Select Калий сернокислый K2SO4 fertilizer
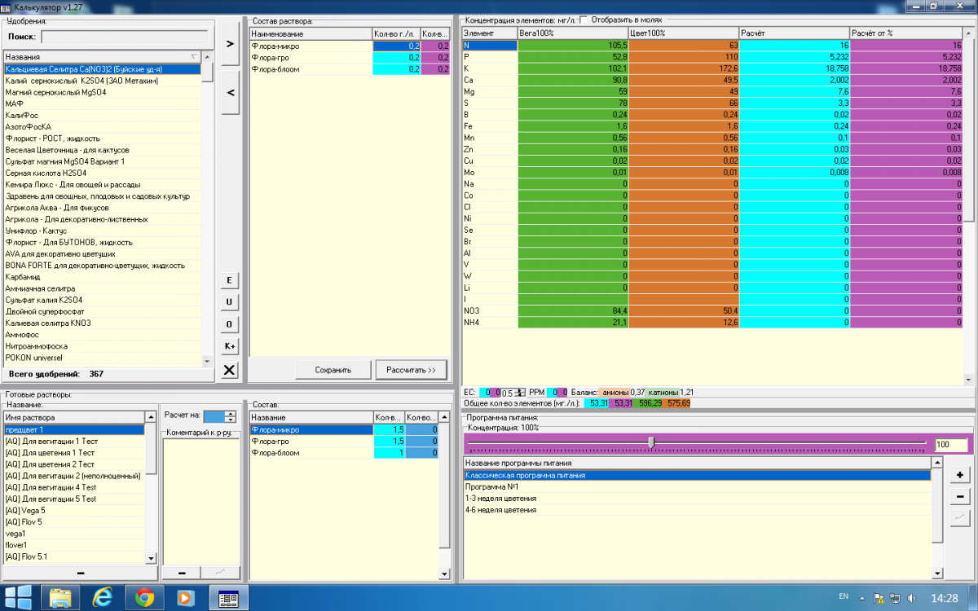This screenshot has height=611, width=978. [102, 81]
